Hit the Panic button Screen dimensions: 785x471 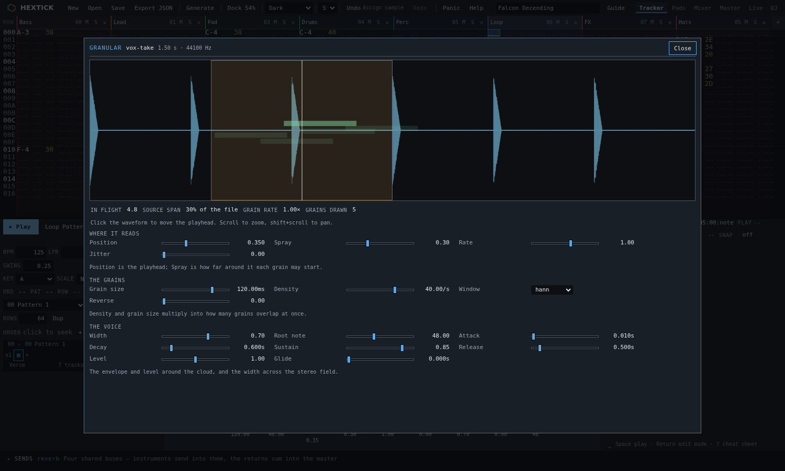[x=451, y=8]
